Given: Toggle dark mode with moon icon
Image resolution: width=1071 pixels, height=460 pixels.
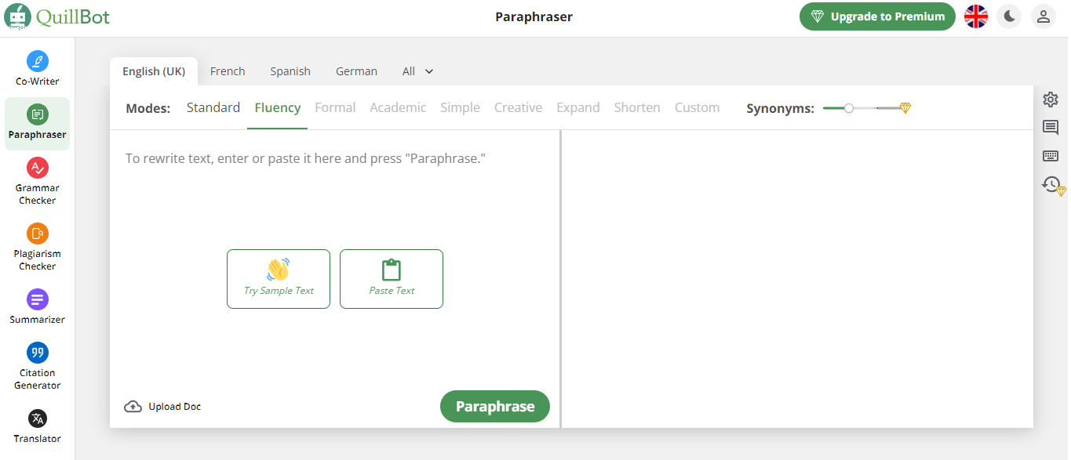Looking at the screenshot, I should click(x=1009, y=16).
